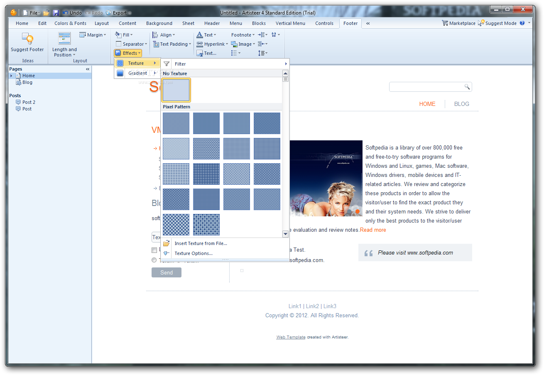Click the Blog page icon in Pages

(x=18, y=82)
